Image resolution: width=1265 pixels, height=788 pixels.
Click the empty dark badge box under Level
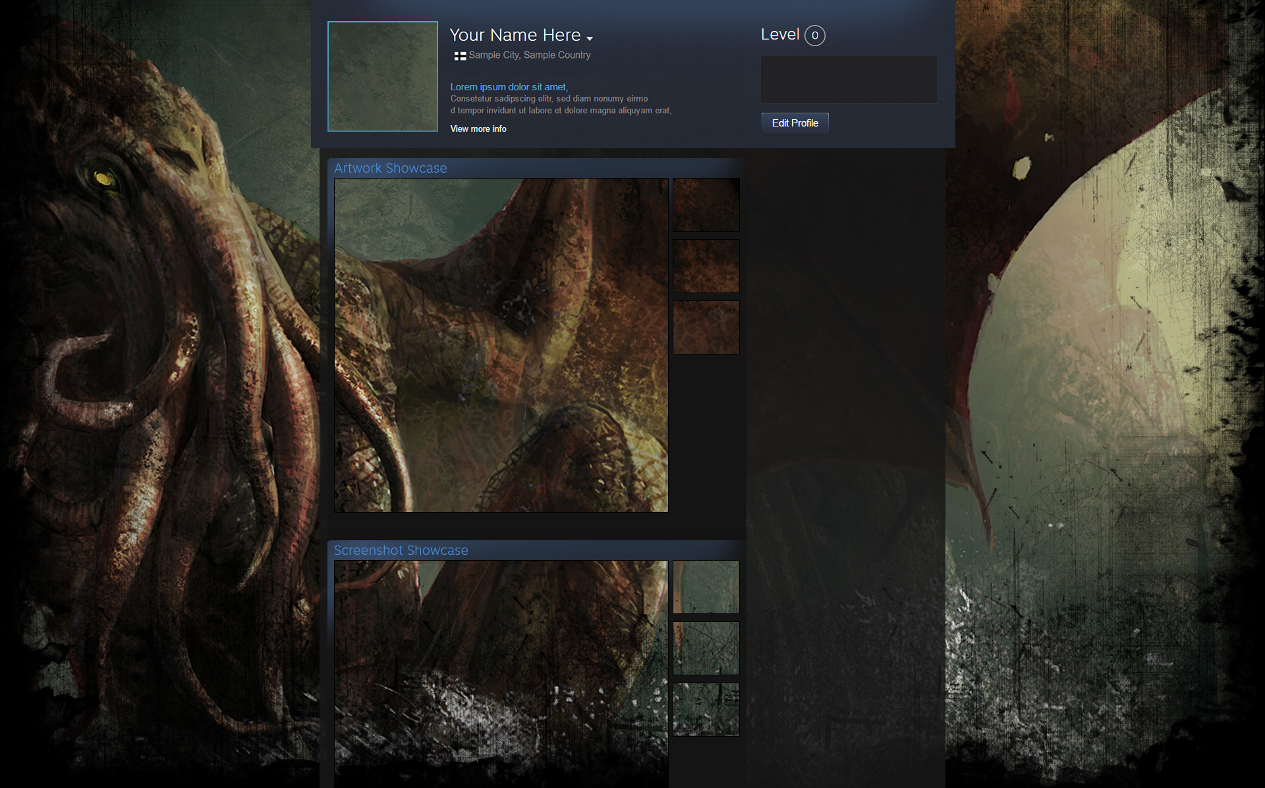[849, 80]
